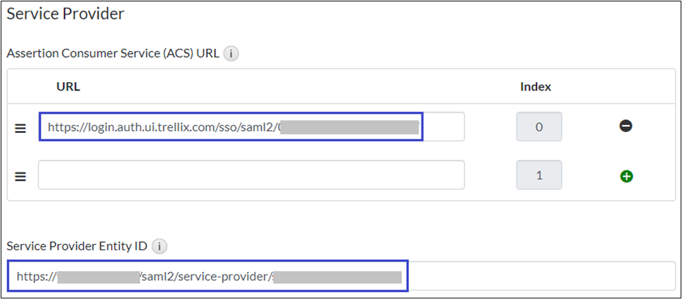This screenshot has height=299, width=682.
Task: Add a row with the green plus icon
Action: [x=626, y=177]
